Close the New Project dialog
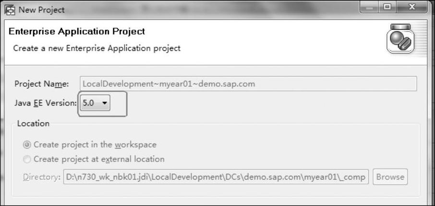The height and width of the screenshot is (206, 435). coord(411,8)
